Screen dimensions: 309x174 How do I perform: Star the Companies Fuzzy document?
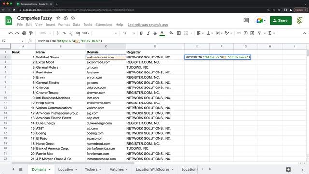[x=58, y=18]
